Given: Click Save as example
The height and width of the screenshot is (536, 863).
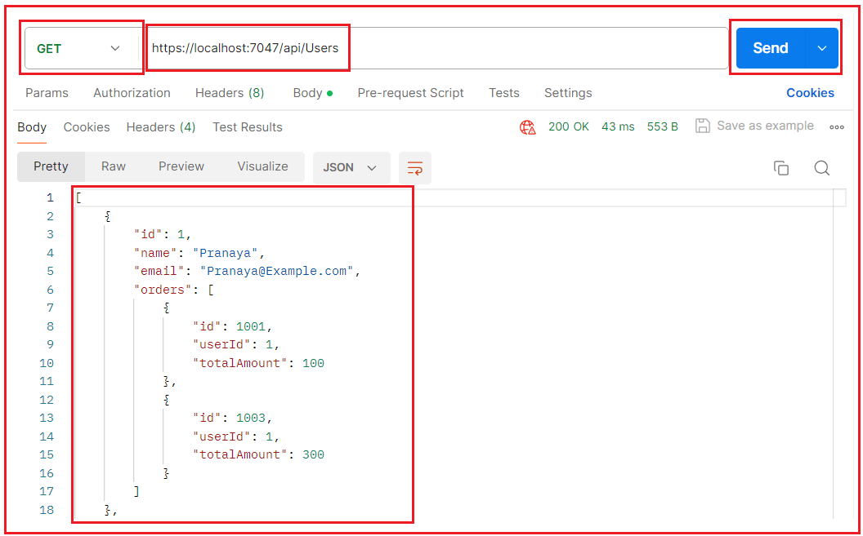Looking at the screenshot, I should point(765,126).
